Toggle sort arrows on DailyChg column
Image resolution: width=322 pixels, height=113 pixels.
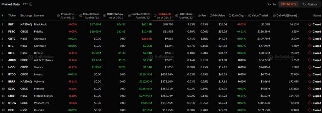[x=245, y=16]
